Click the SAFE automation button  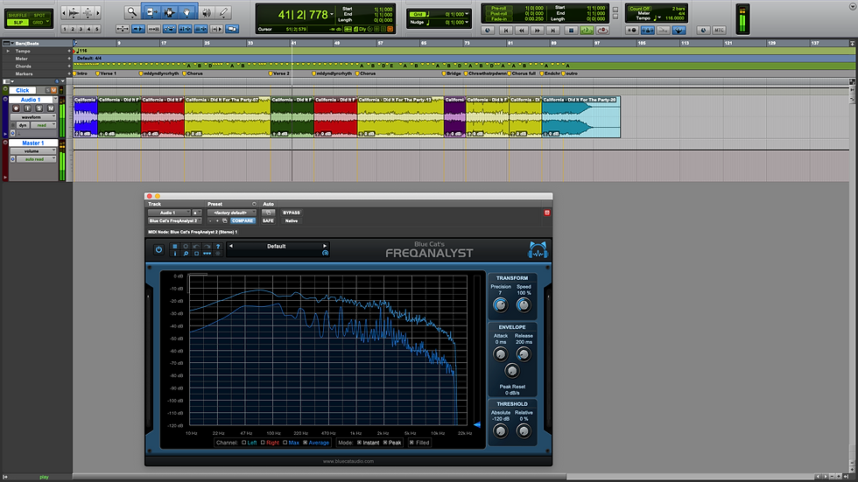click(268, 220)
